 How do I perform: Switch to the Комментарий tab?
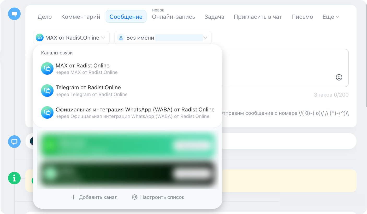[x=81, y=17]
